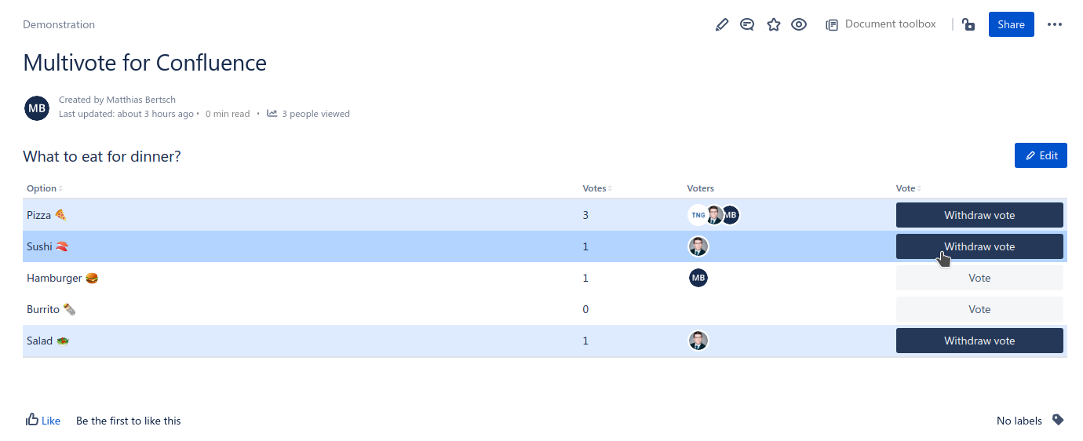The height and width of the screenshot is (441, 1083).
Task: Sort table by Votes column header
Action: (596, 188)
